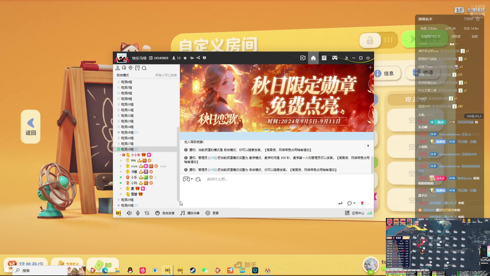Toggle the microphone icon in the bottom bar

tap(138, 213)
